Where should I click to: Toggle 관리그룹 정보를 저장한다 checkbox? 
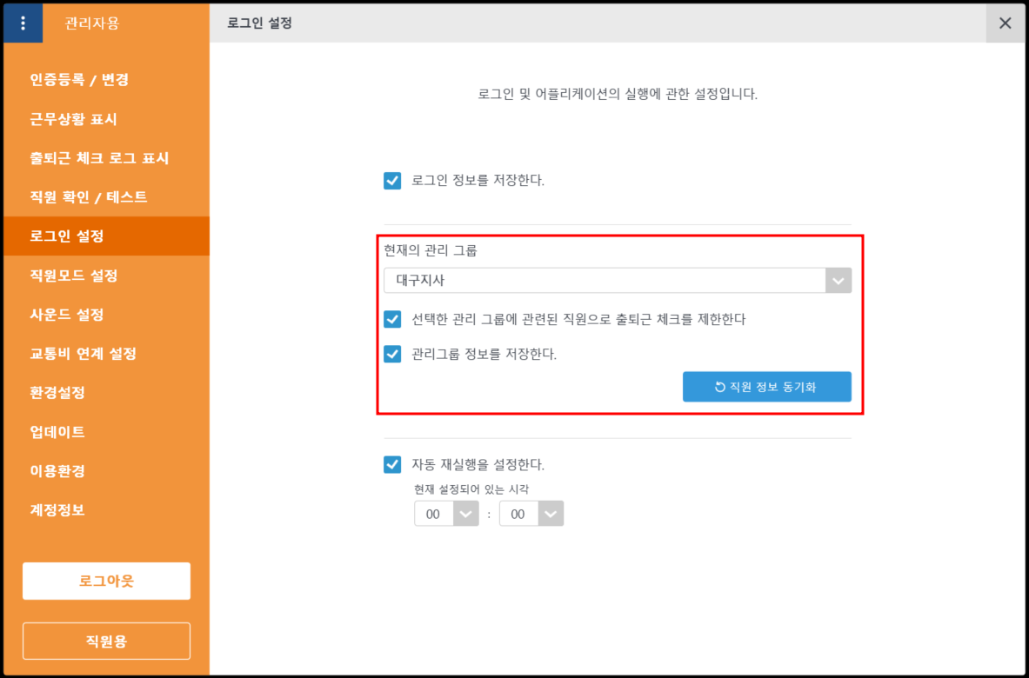pos(392,354)
